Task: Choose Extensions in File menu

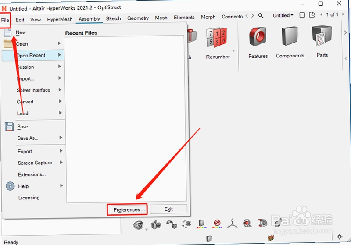Action: [32, 174]
